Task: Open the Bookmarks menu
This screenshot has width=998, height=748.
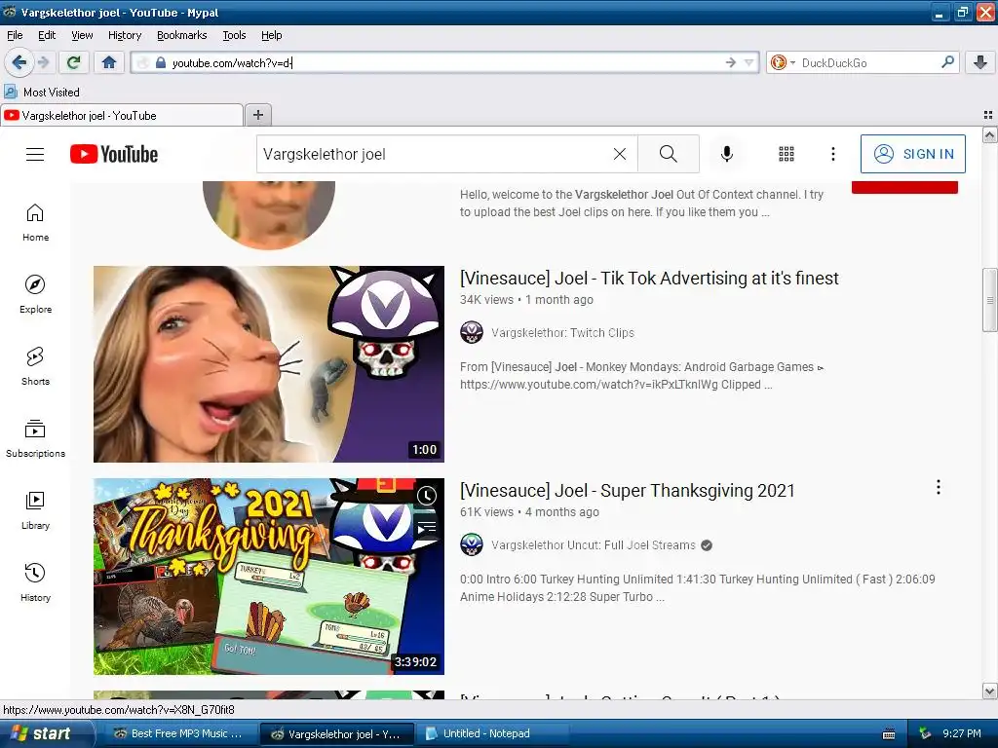Action: coord(182,35)
